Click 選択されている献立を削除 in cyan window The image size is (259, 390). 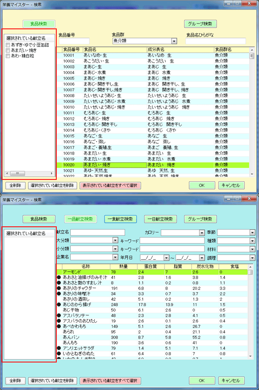52,381
